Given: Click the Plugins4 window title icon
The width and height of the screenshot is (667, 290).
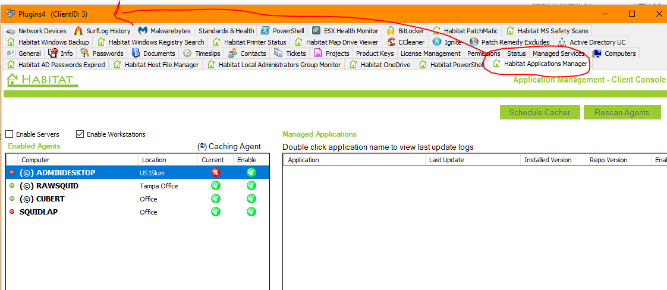Looking at the screenshot, I should (10, 13).
